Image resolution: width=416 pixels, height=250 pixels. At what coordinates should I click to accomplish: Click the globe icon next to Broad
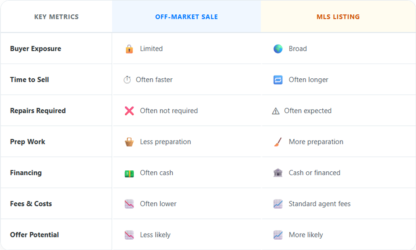point(278,49)
